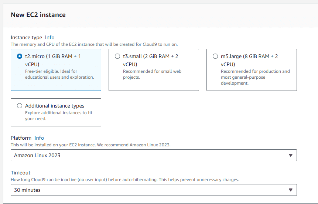Choose Additional instance types radio option
Screen dimensions: 318x204
pyautogui.click(x=20, y=106)
